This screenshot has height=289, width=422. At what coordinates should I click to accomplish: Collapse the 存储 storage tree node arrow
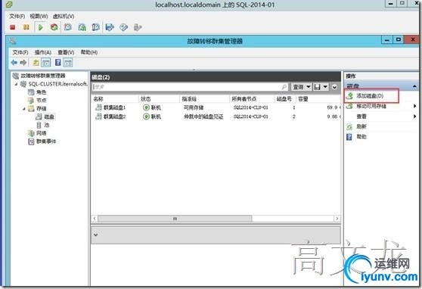24,108
